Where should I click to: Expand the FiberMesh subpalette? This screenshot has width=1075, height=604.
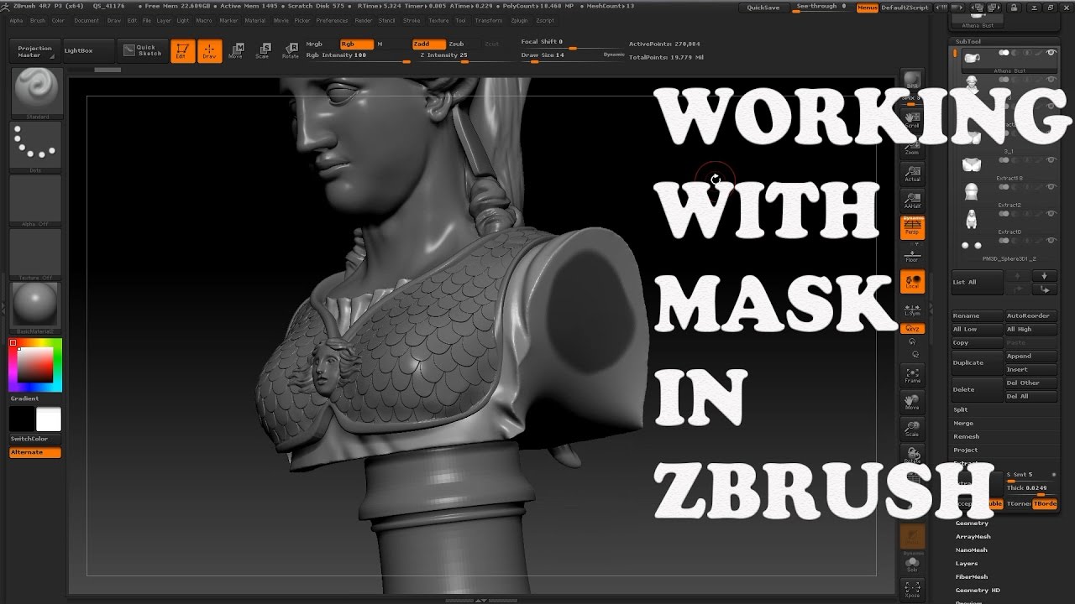[x=972, y=577]
